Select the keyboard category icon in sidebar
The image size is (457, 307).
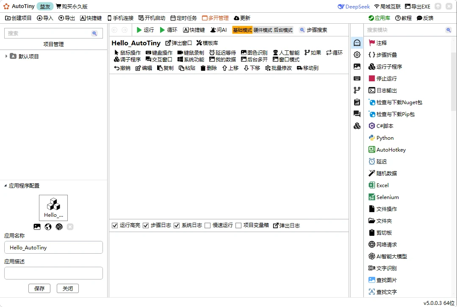tap(357, 78)
